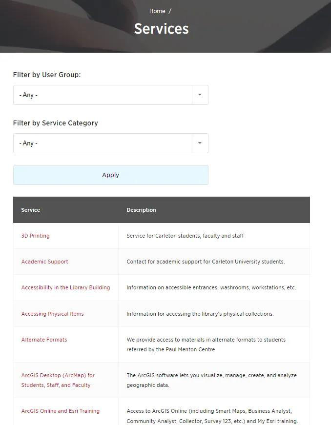This screenshot has height=425, width=331.
Task: Click the Filter by Service Category label
Action: click(55, 123)
